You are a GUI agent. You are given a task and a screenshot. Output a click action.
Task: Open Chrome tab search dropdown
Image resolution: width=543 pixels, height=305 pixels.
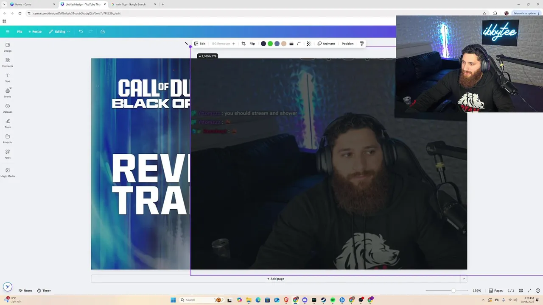[4, 4]
